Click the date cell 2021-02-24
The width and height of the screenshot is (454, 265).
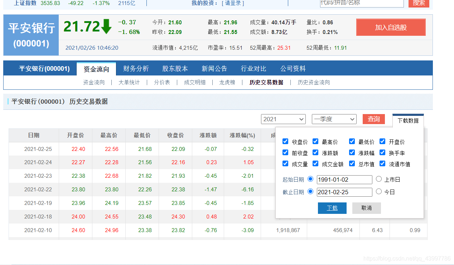coord(38,162)
